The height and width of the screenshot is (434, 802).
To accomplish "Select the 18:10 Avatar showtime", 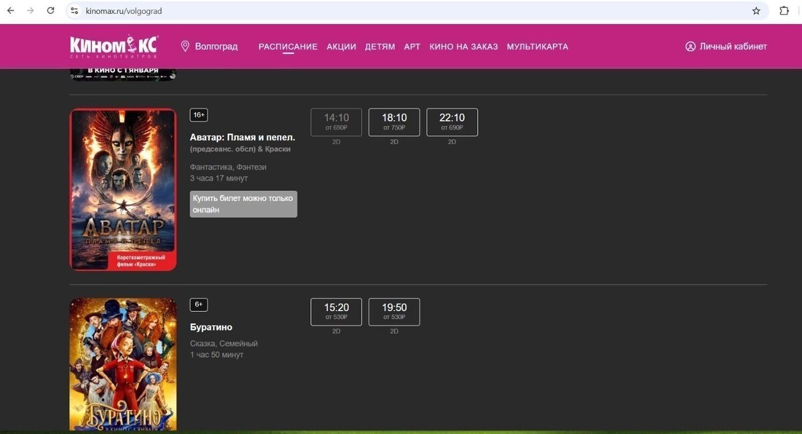I will (394, 122).
